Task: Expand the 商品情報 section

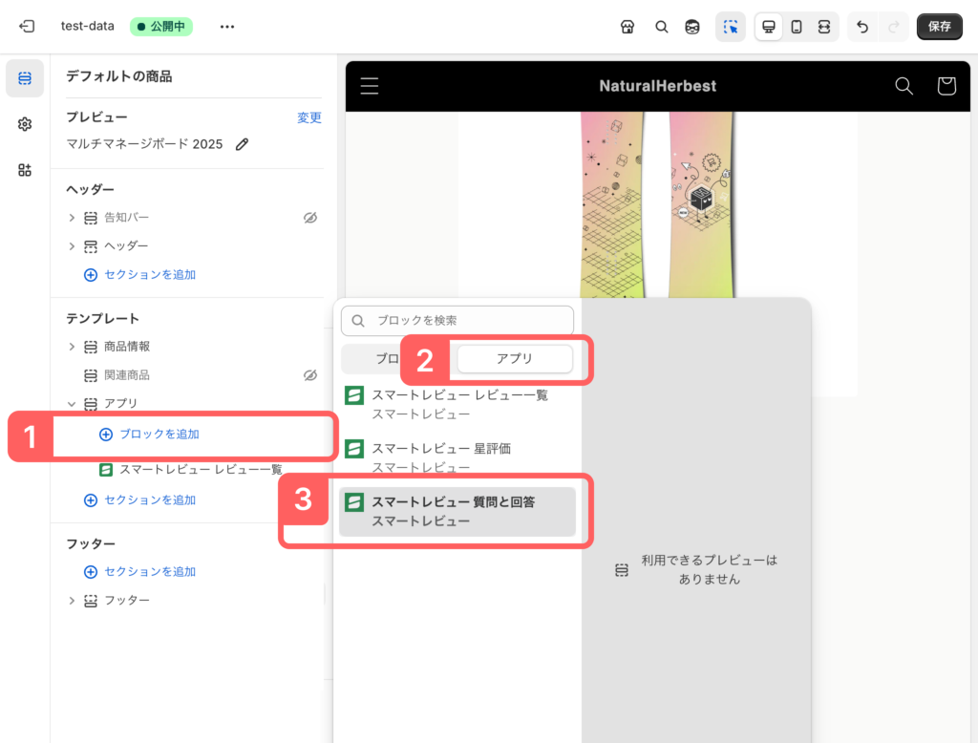Action: point(72,347)
